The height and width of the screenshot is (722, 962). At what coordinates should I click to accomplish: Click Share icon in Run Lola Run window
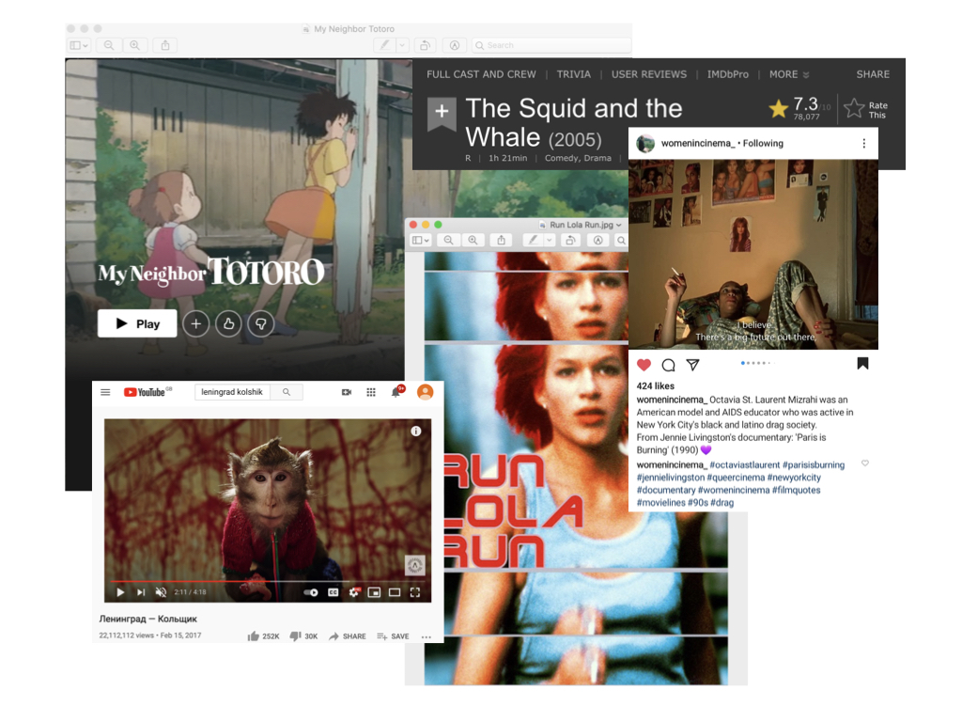coord(502,240)
